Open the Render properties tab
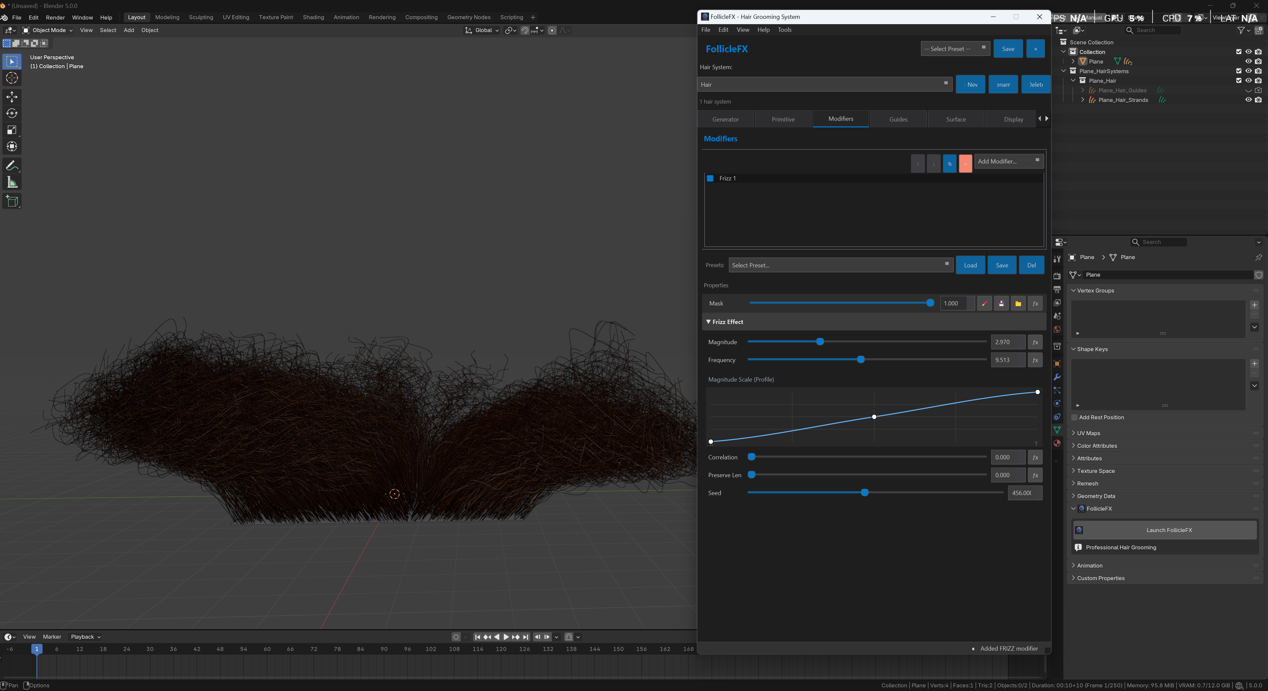This screenshot has height=691, width=1268. click(1057, 276)
